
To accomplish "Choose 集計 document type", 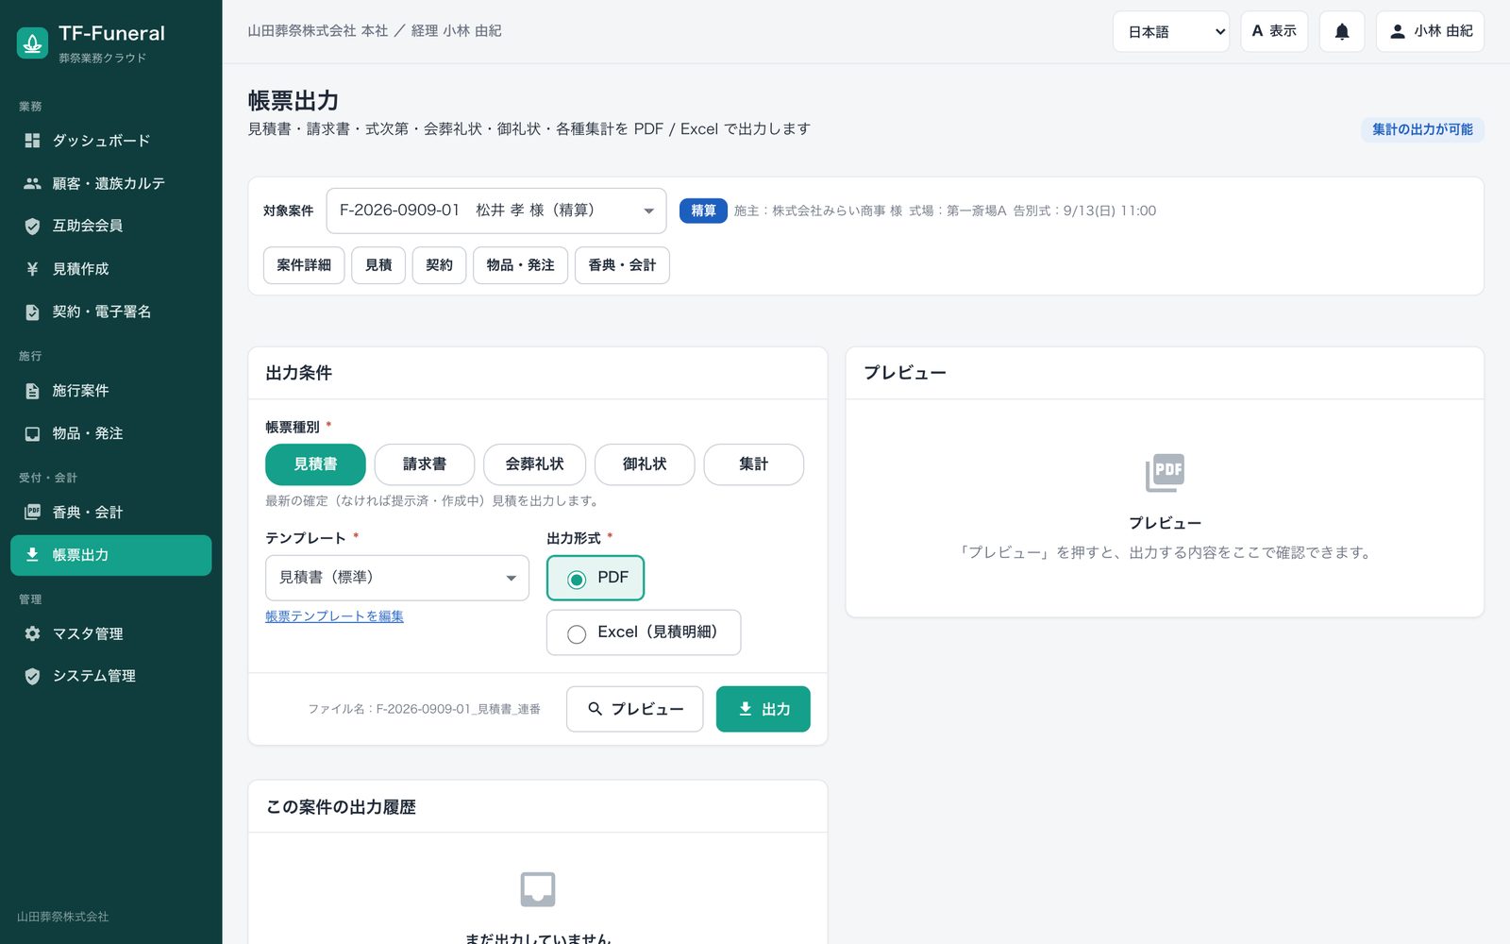I will click(753, 464).
